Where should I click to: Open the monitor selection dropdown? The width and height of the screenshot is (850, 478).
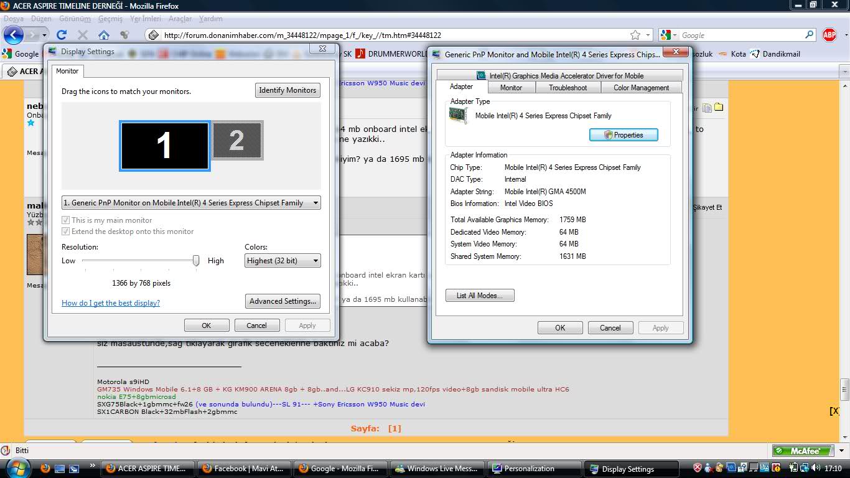coord(191,202)
